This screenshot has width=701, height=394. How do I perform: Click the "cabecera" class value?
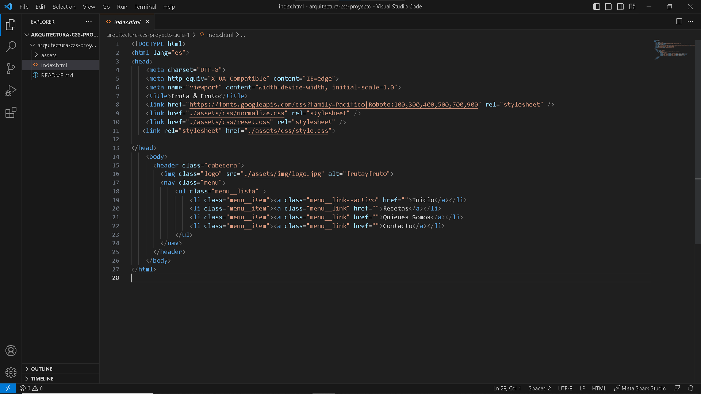[222, 165]
